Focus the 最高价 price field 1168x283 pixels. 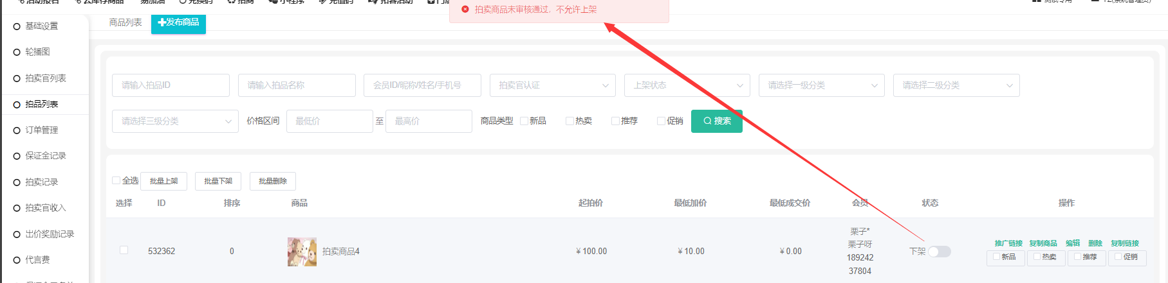429,121
